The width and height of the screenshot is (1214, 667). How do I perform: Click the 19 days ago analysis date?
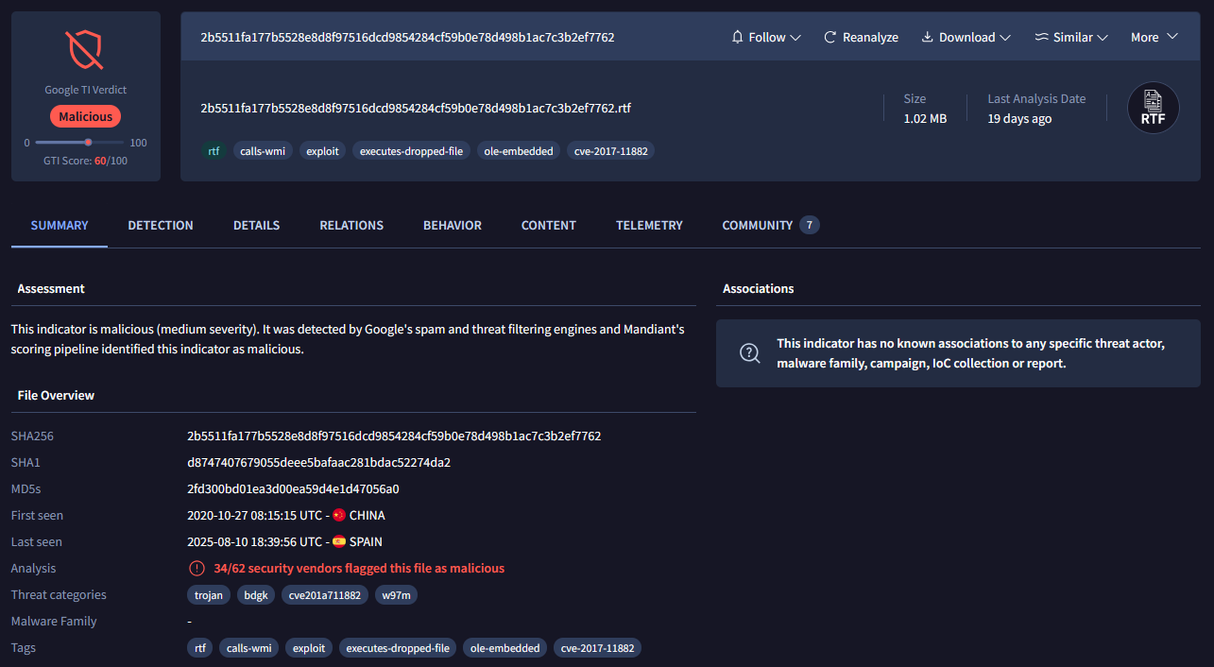click(1019, 118)
